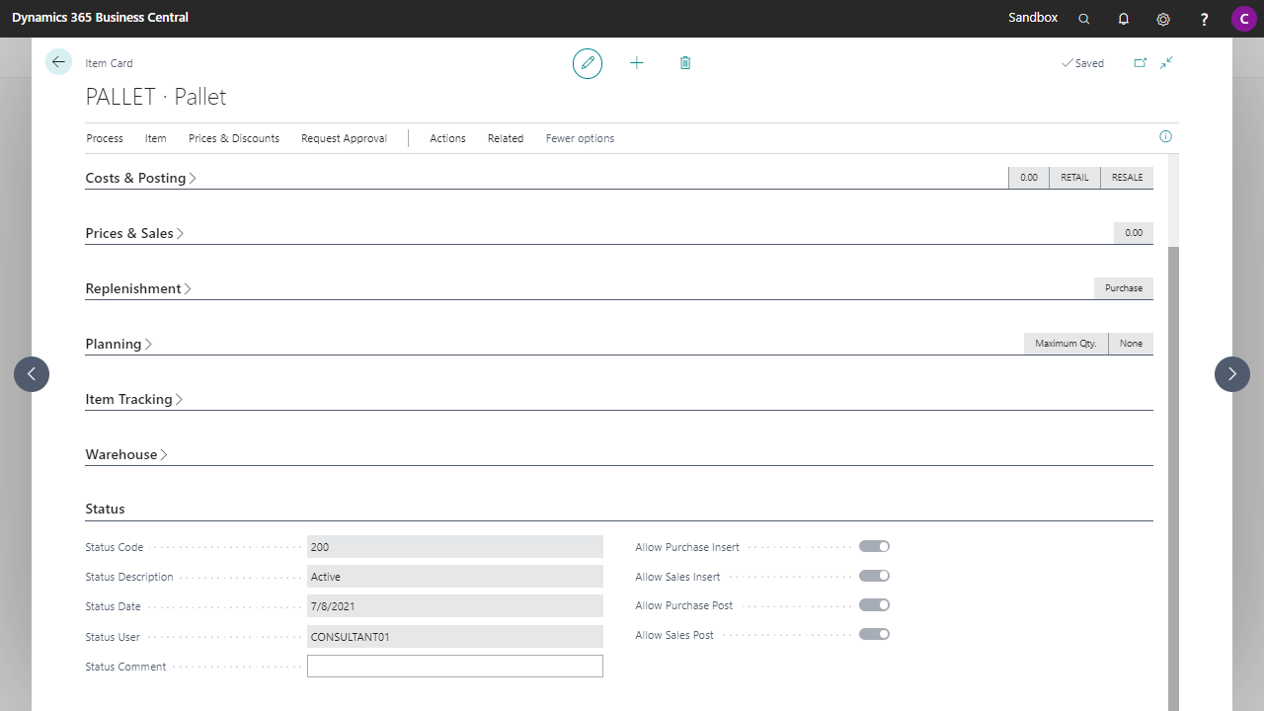Image resolution: width=1264 pixels, height=711 pixels.
Task: Click the help question mark icon
Action: tap(1204, 19)
